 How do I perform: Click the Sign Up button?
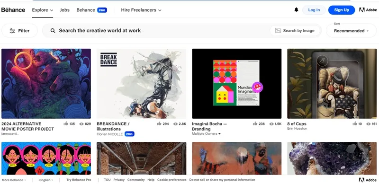tap(342, 10)
